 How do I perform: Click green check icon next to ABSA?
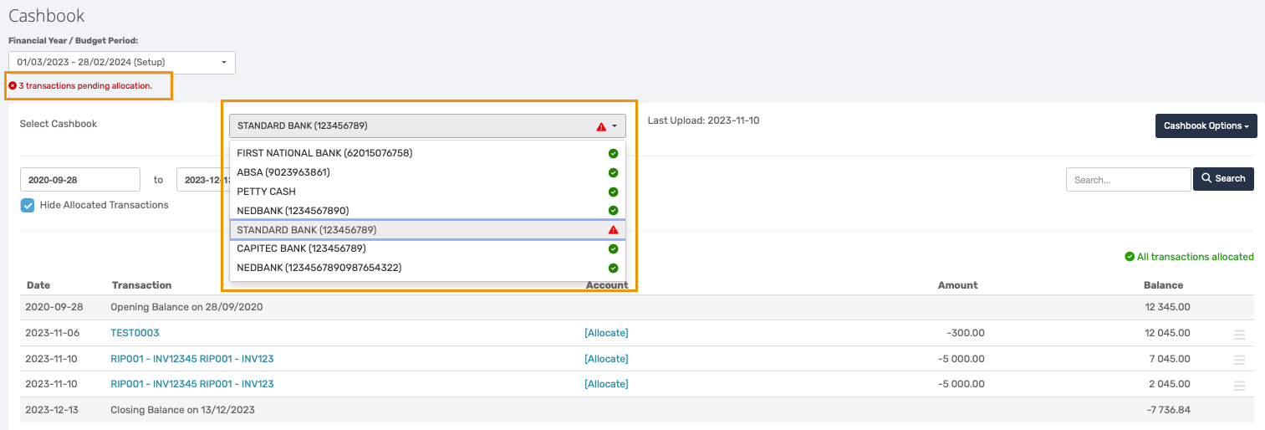click(x=613, y=172)
